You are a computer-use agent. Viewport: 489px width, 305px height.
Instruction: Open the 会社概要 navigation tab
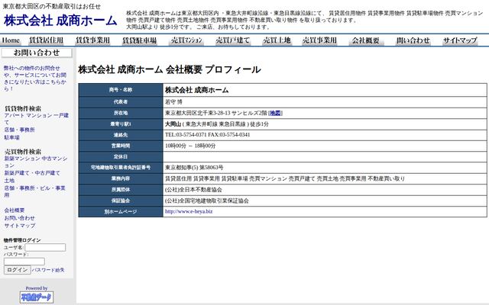[366, 40]
